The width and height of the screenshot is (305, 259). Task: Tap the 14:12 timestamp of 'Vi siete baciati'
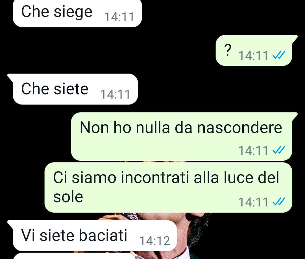click(155, 241)
